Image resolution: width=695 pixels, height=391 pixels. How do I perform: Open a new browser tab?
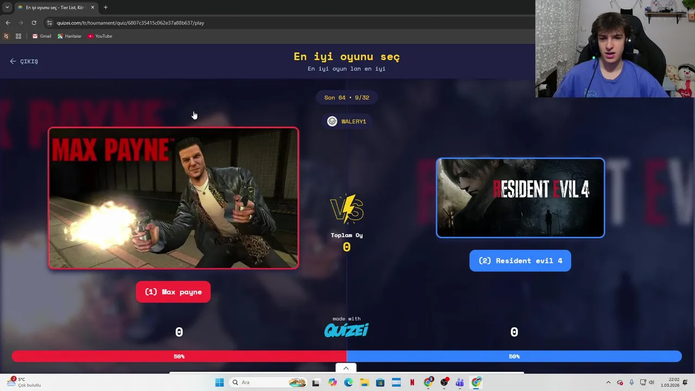[x=105, y=7]
